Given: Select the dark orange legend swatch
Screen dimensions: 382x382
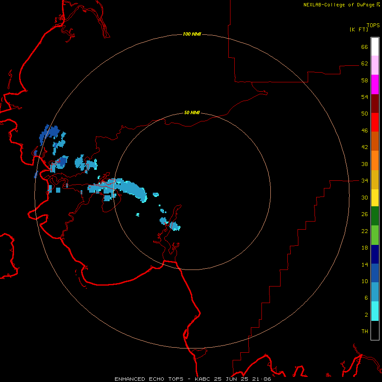Looking at the screenshot, I should [375, 141].
